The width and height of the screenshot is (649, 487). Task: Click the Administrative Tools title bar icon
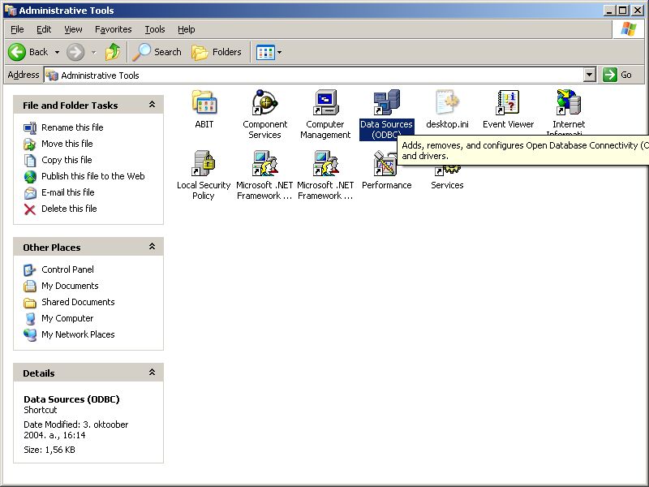(10, 11)
